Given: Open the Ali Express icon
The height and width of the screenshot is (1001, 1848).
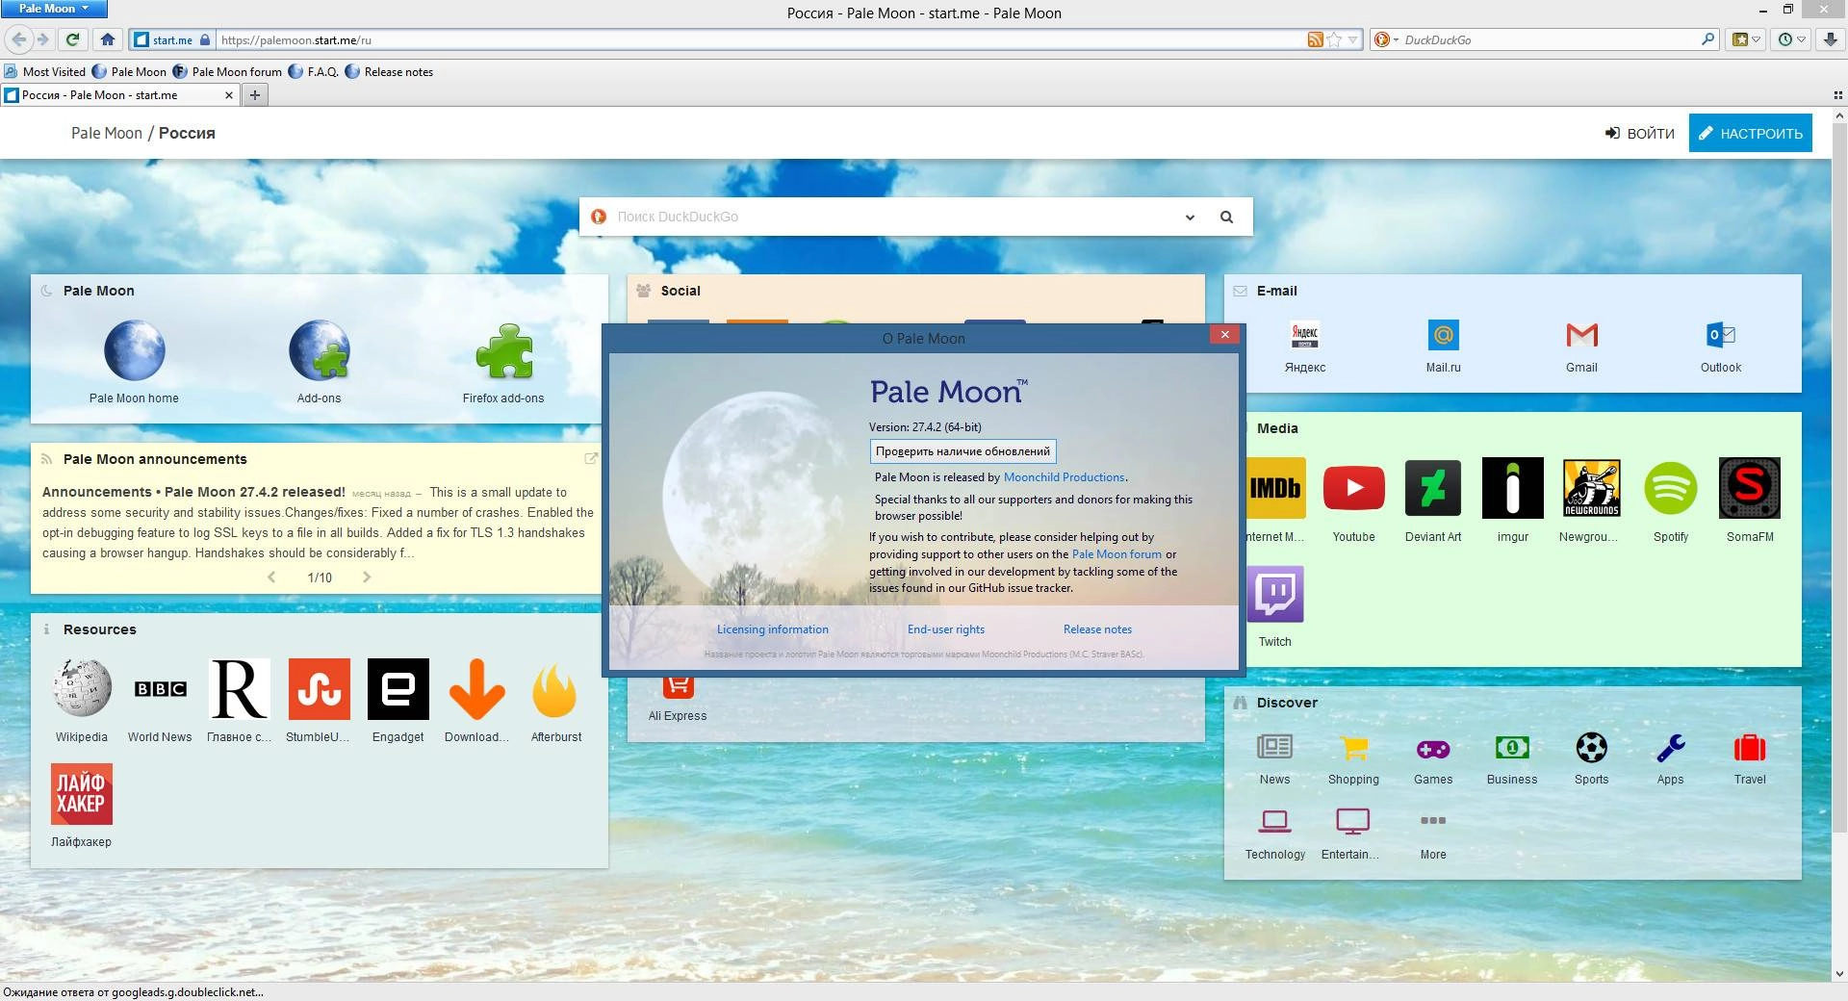Looking at the screenshot, I should [678, 687].
